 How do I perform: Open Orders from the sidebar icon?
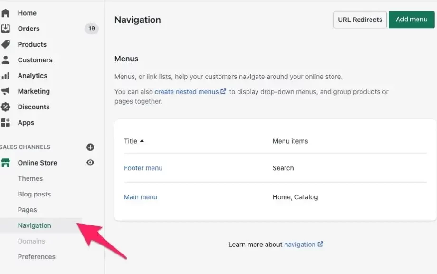click(x=6, y=29)
